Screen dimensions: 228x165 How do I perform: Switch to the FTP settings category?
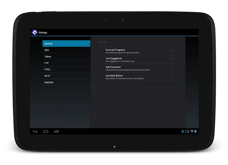pos(66,63)
